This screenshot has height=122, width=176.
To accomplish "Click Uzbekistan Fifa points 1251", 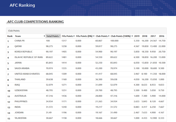I will pos(64,90).
